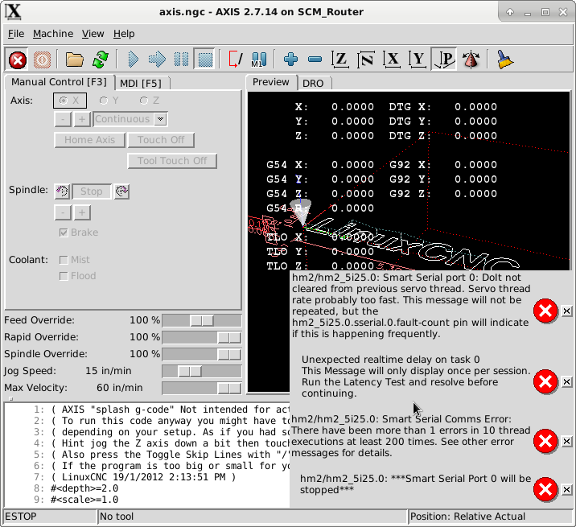Click the Feed Override slider
Image resolution: width=576 pixels, height=527 pixels.
coord(201,320)
